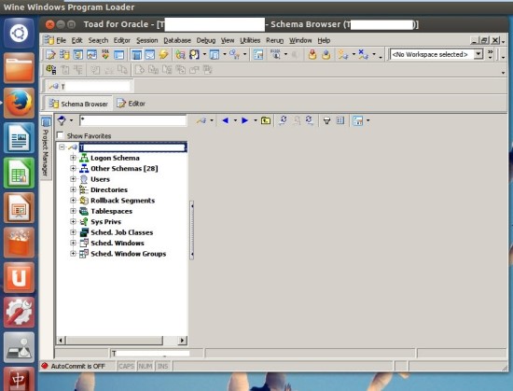Expand the Sys Privs node
This screenshot has width=513, height=391.
pyautogui.click(x=74, y=221)
